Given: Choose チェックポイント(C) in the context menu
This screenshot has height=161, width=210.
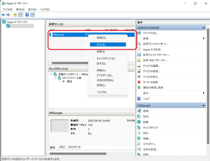Looking at the screenshot, I should tap(108, 59).
